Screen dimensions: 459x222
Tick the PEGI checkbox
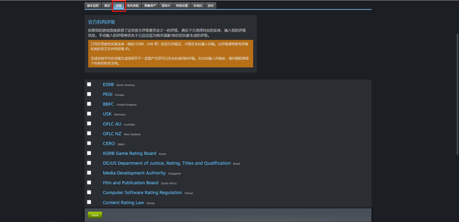(89, 94)
